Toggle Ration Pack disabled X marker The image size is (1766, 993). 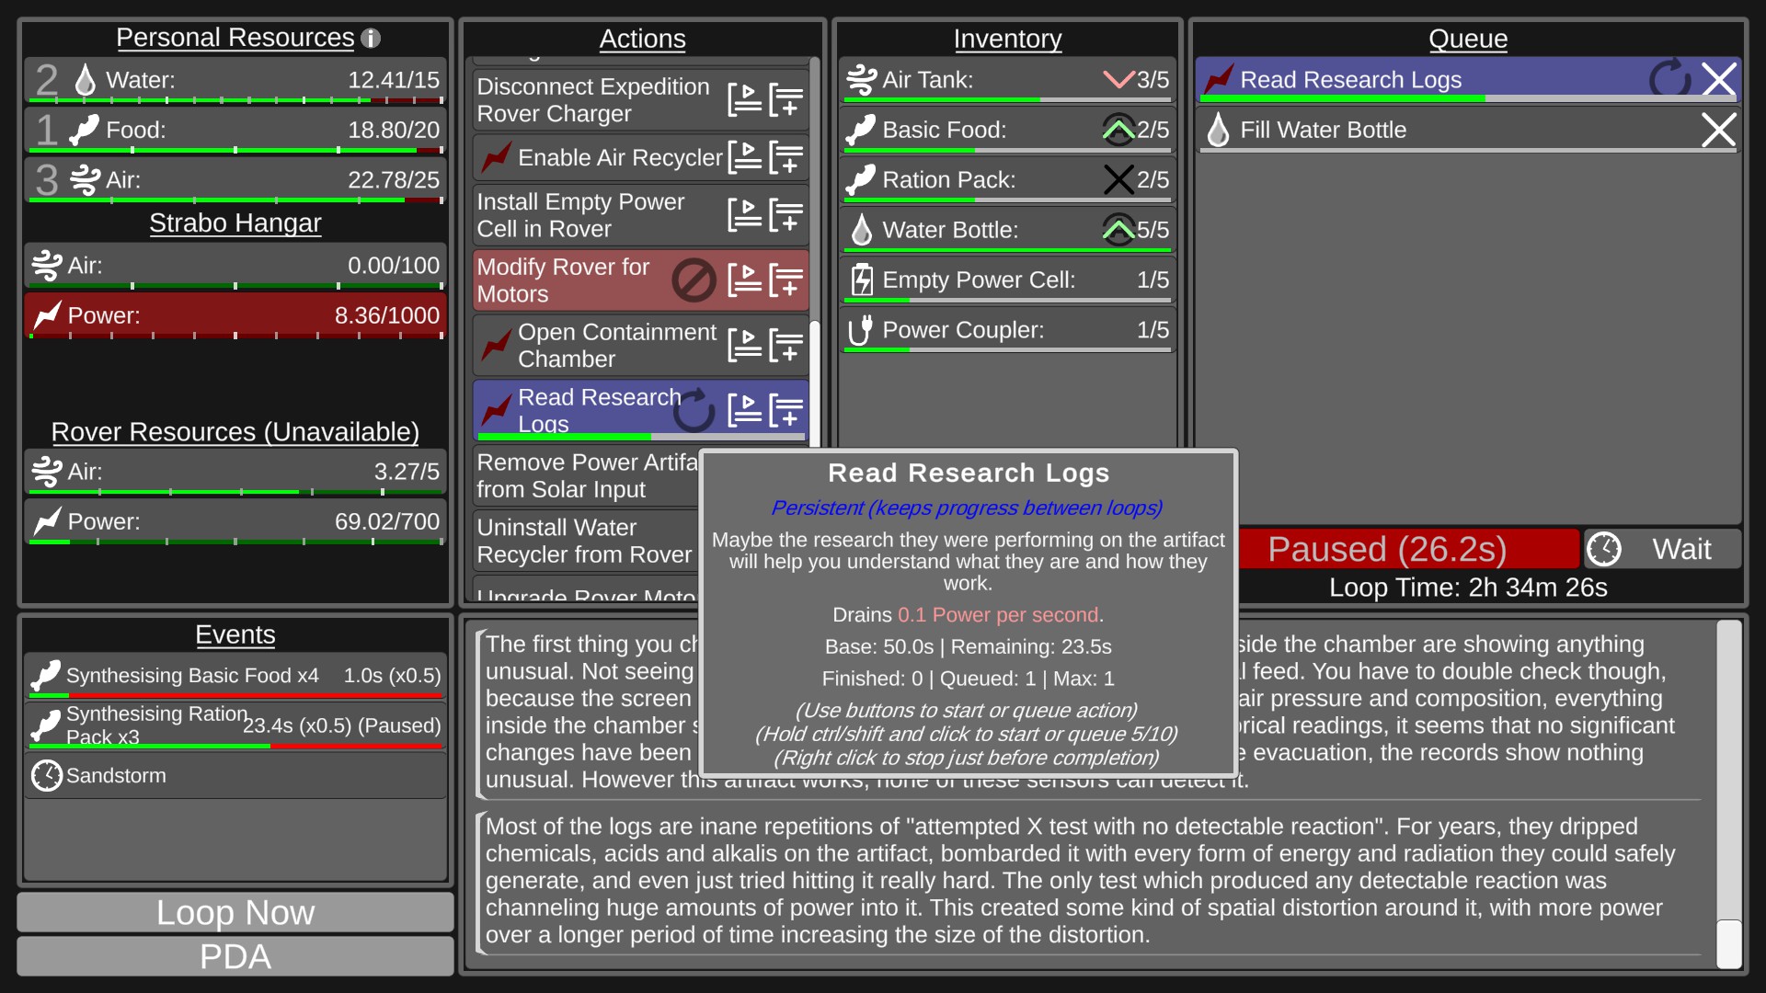coord(1118,179)
